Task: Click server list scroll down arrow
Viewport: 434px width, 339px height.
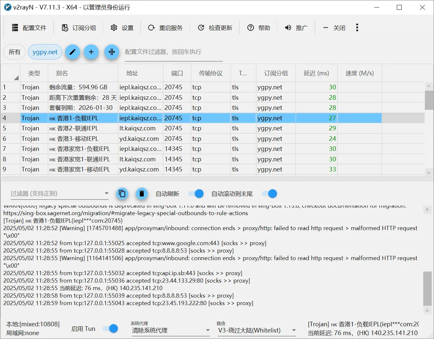Action: click(429, 172)
